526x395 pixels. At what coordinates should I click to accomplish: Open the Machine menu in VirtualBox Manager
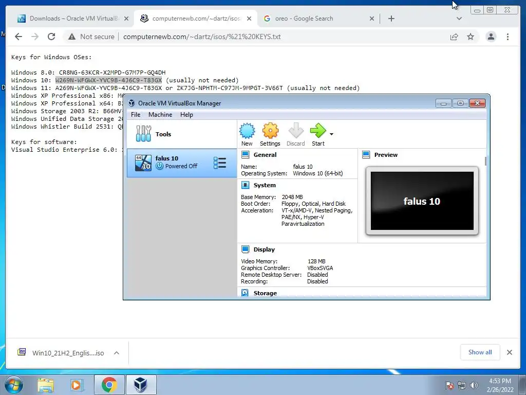(x=160, y=115)
